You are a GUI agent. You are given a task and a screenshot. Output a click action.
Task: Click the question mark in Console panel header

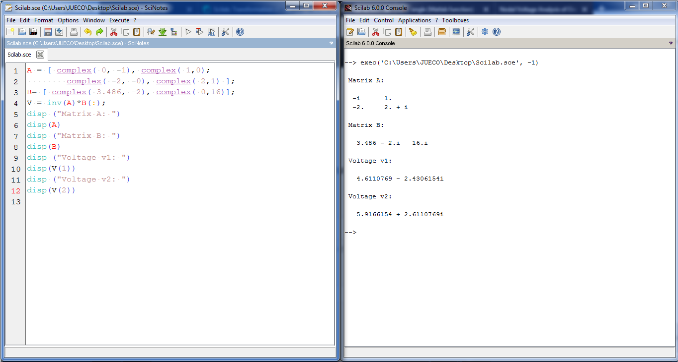[671, 44]
